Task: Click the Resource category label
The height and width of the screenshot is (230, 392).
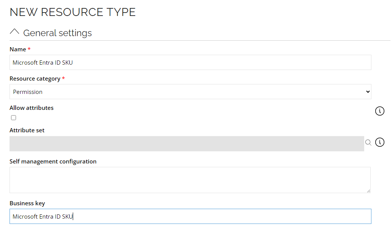Action: coord(35,79)
